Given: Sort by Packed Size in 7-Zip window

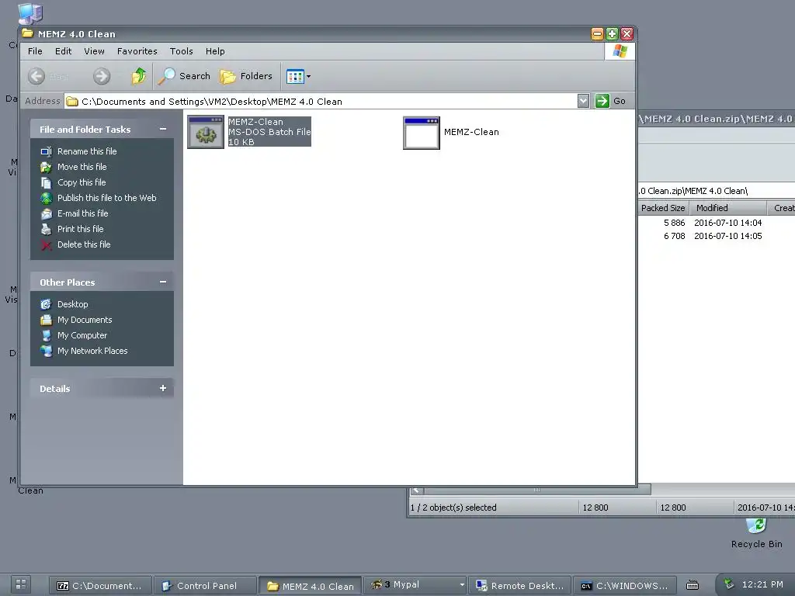Looking at the screenshot, I should 663,208.
